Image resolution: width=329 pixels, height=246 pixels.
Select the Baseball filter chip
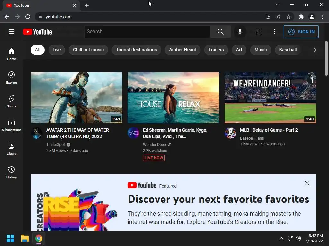pos(288,50)
